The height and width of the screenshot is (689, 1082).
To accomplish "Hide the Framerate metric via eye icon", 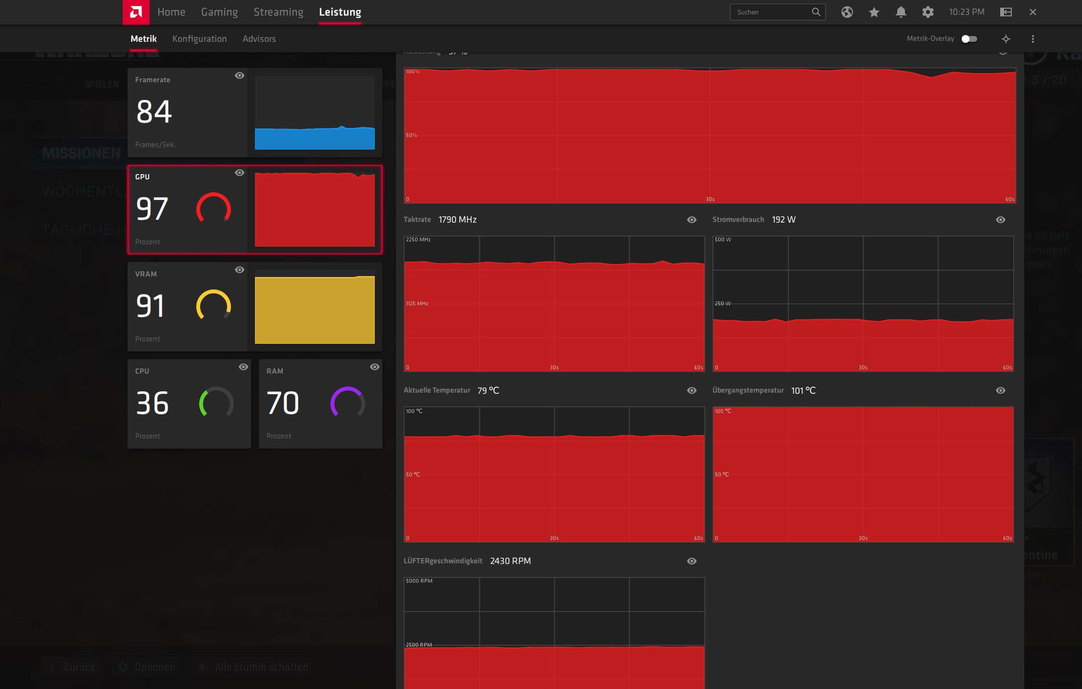I will pyautogui.click(x=239, y=75).
